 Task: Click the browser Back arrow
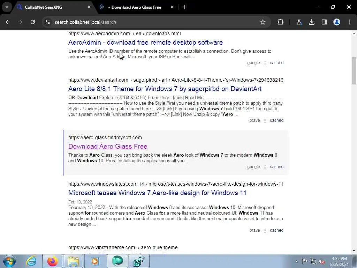click(x=8, y=22)
